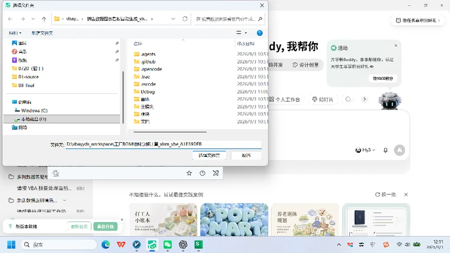The image size is (450, 253).
Task: Go up one folder level
Action: pyautogui.click(x=44, y=19)
